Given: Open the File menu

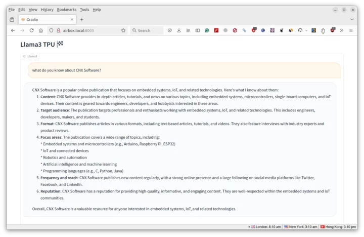Looking at the screenshot, I should pos(12,10).
